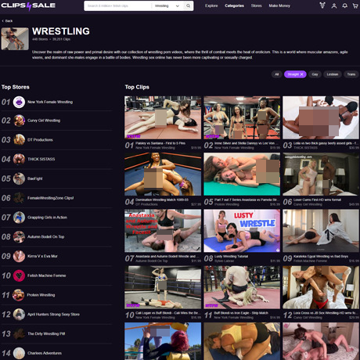360x360 pixels.
Task: Open Protein Wrestling store link
Action: click(x=41, y=295)
